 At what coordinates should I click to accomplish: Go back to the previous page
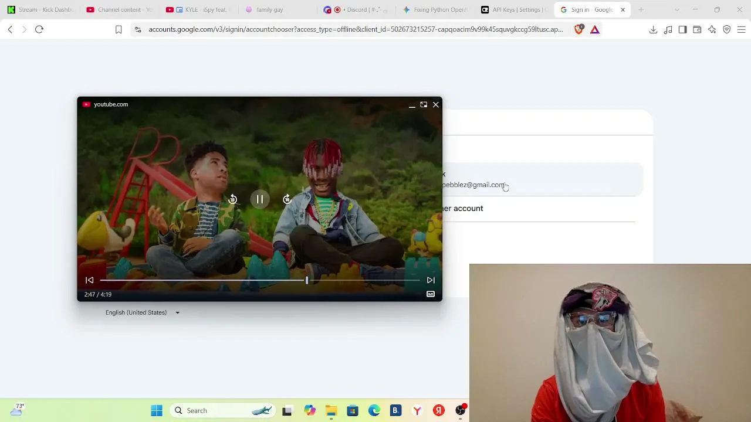pos(10,29)
